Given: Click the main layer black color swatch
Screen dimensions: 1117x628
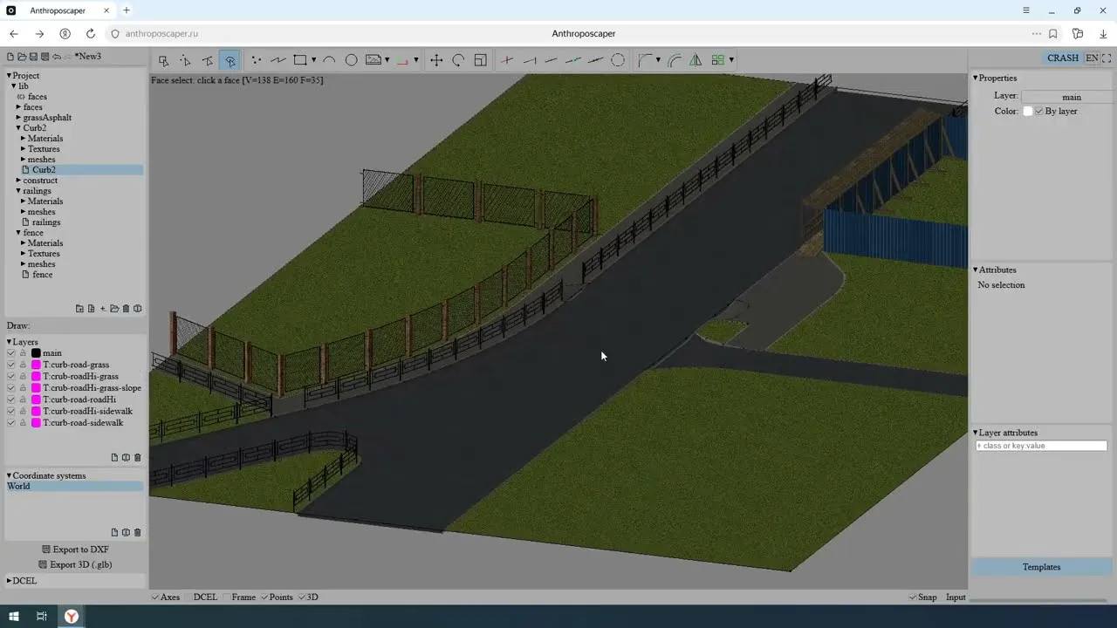Looking at the screenshot, I should (36, 353).
